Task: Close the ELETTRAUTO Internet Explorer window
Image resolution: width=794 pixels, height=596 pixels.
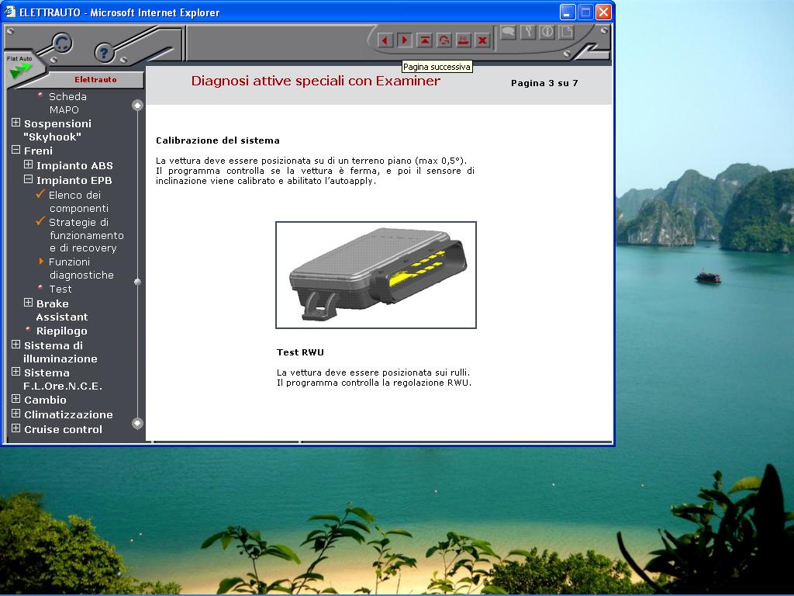Action: 603,12
